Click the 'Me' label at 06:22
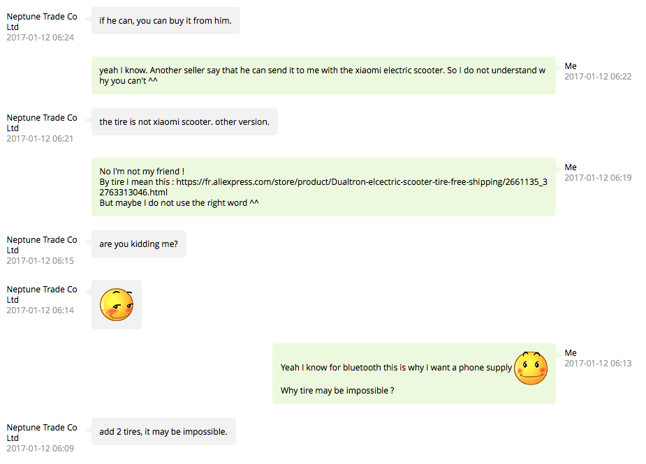The height and width of the screenshot is (464, 646). (x=571, y=66)
